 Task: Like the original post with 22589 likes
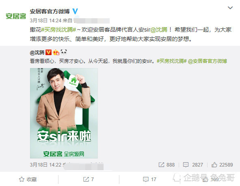pyautogui.click(x=222, y=165)
